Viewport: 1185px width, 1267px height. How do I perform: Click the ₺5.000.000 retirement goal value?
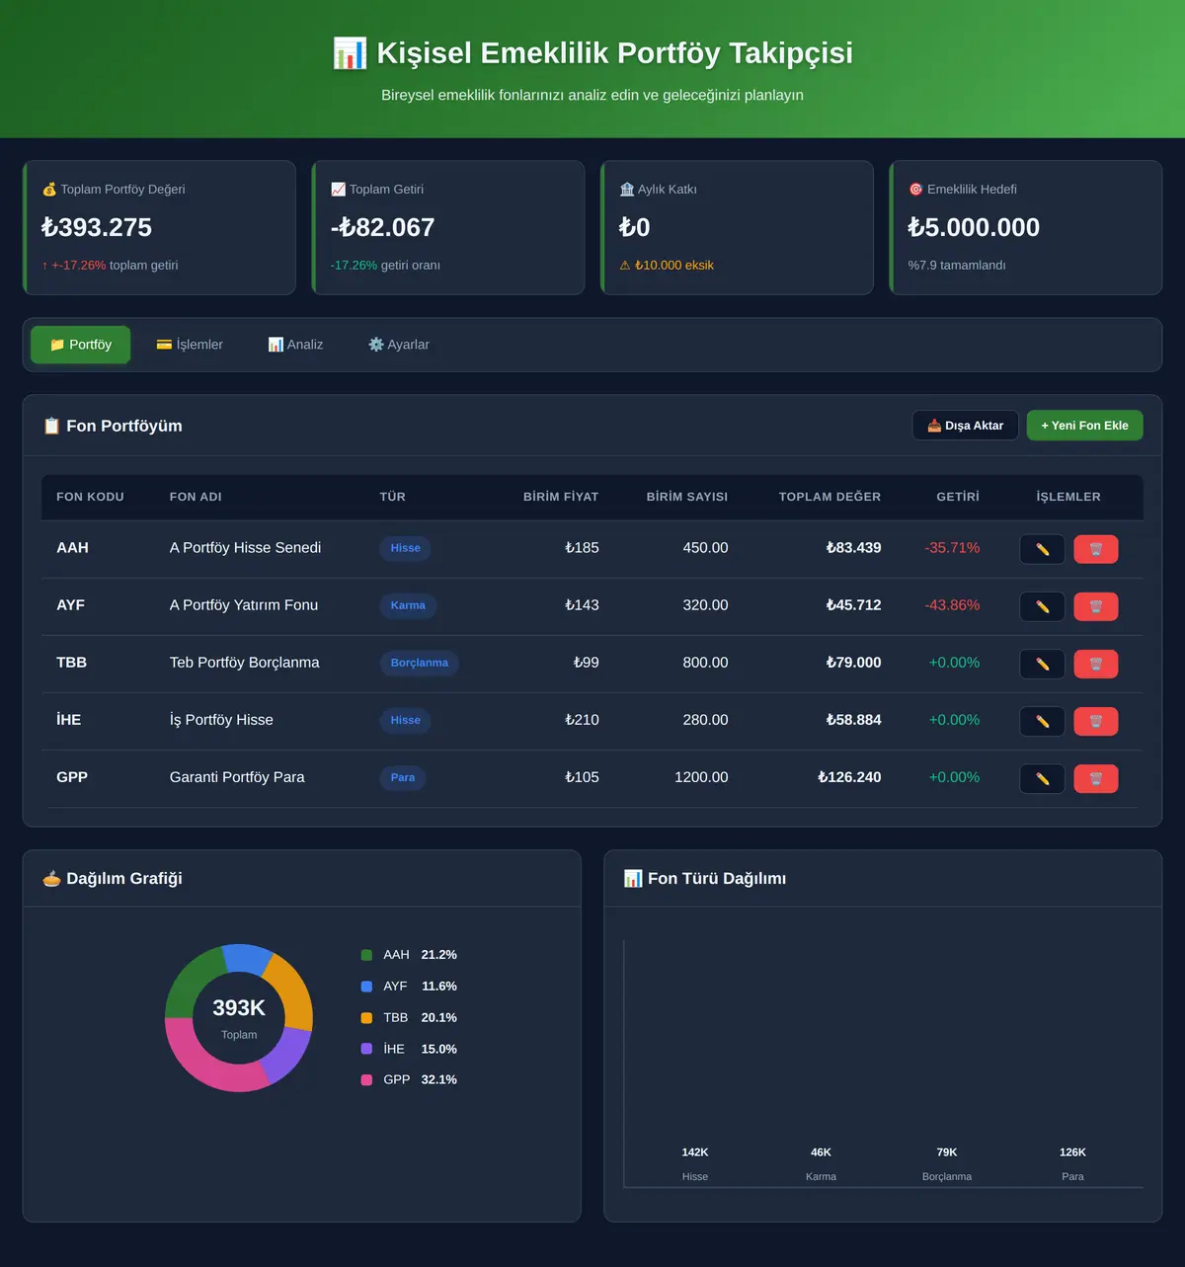(x=974, y=228)
